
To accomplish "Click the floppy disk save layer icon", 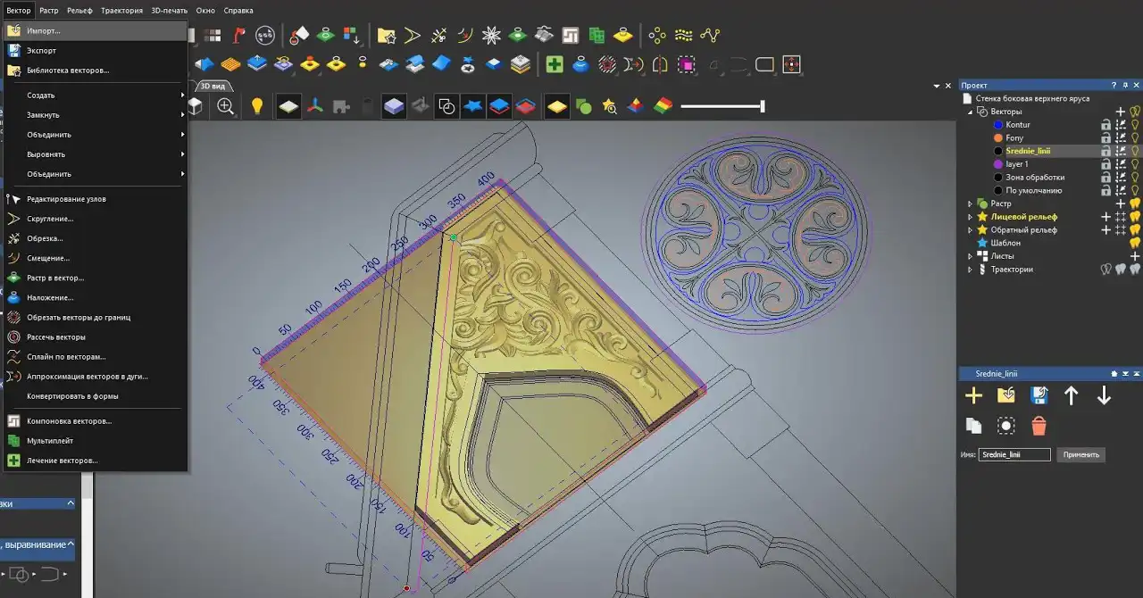I will [1039, 395].
